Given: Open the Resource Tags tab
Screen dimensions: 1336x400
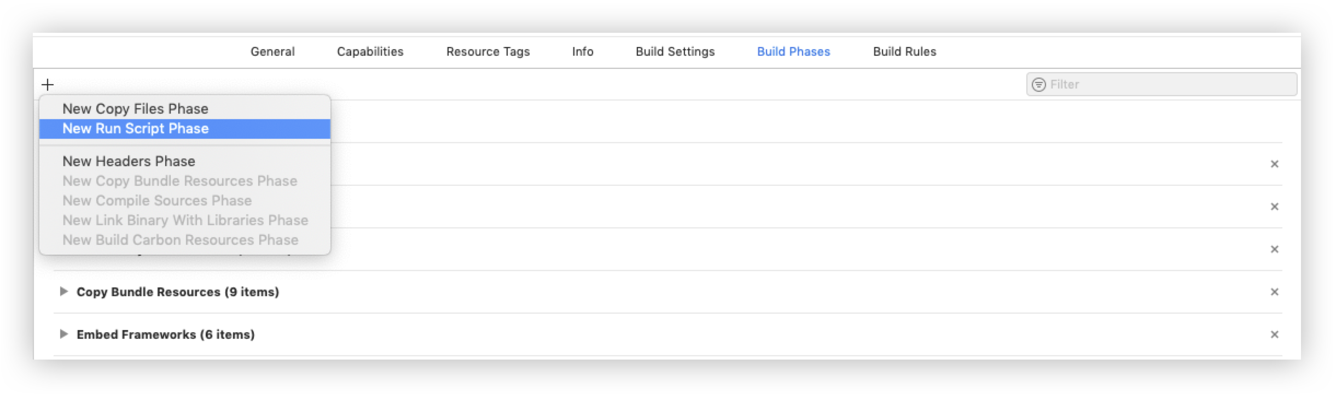Looking at the screenshot, I should coord(488,51).
